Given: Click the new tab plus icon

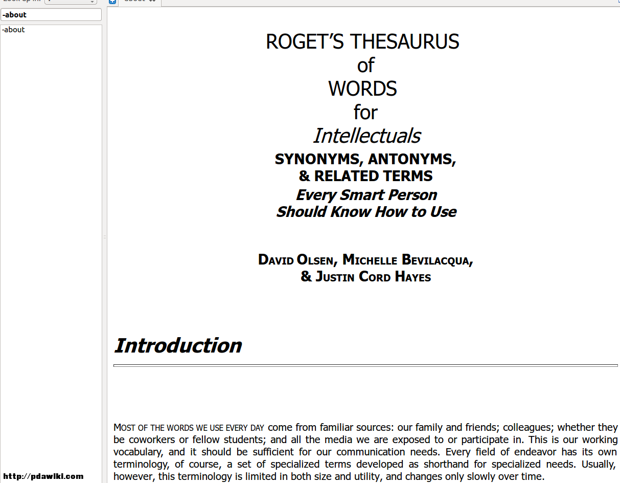Looking at the screenshot, I should click(112, 2).
